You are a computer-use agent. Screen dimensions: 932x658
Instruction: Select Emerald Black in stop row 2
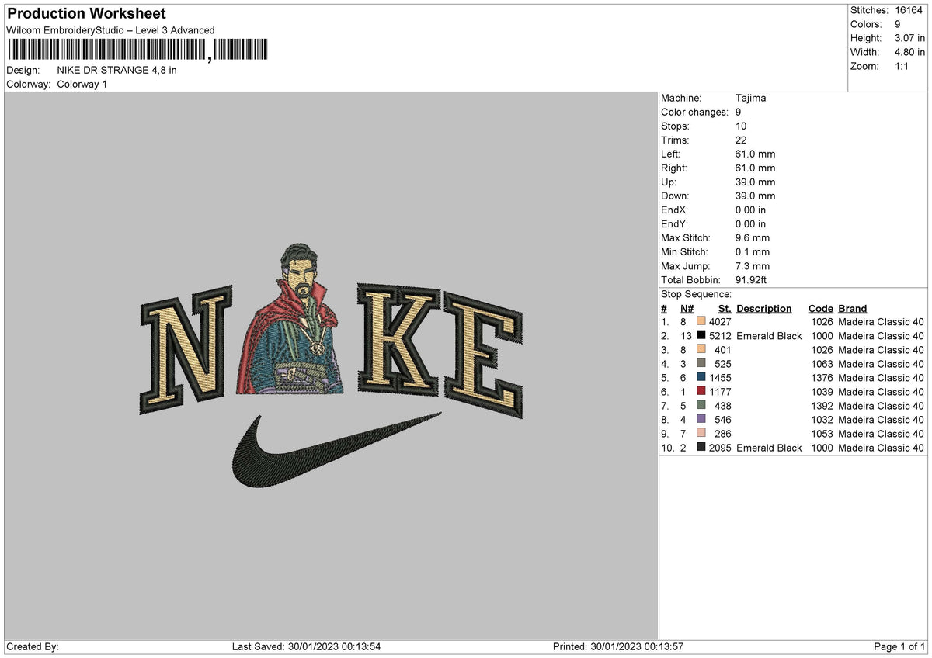(769, 336)
